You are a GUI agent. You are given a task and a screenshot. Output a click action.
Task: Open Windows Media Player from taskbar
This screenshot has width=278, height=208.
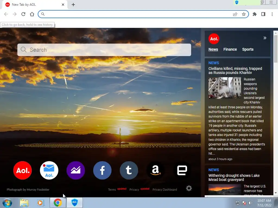coord(40,203)
